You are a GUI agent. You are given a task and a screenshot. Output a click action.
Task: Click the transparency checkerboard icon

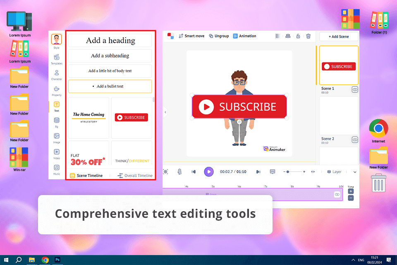tap(277, 36)
